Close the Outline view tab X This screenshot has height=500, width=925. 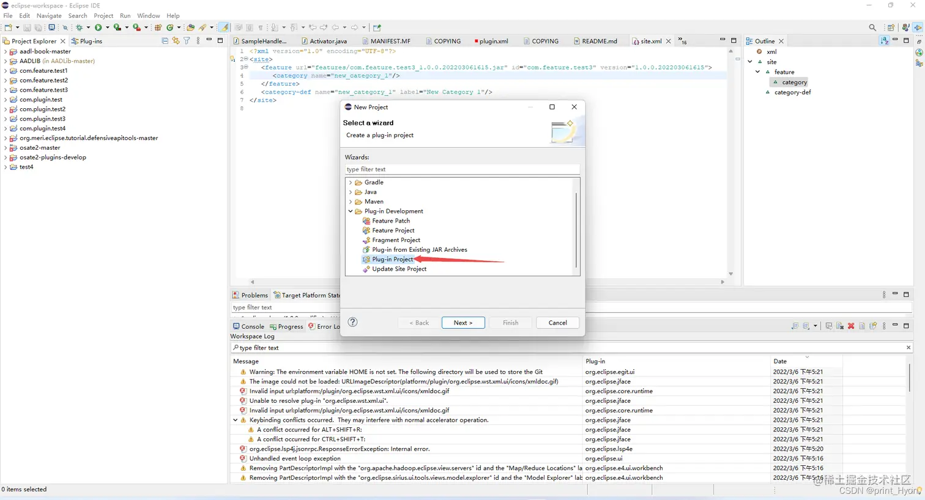pos(781,41)
